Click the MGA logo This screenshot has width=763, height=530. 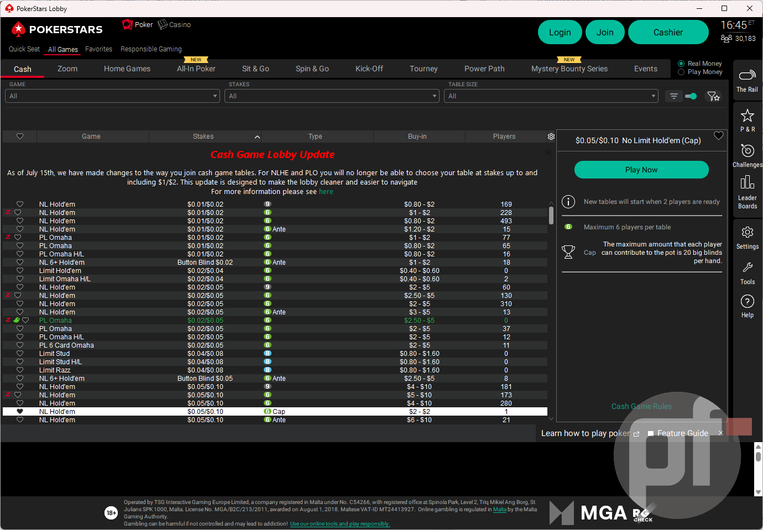tap(588, 513)
